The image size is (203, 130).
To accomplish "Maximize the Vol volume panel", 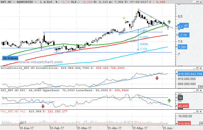I will click(197, 112).
